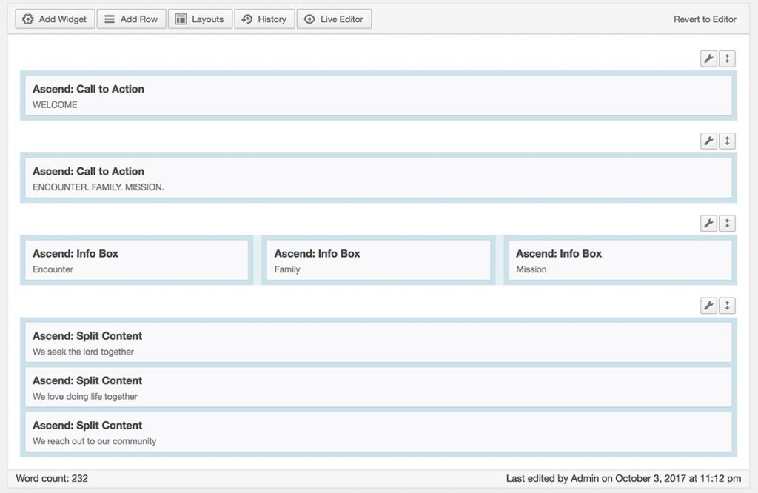The height and width of the screenshot is (493, 758).
Task: Click the Add Widget button
Action: pos(55,19)
